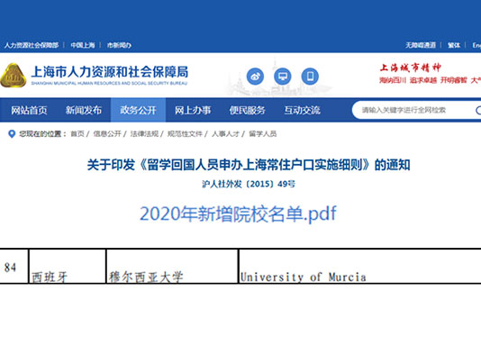Image resolution: width=481 pixels, height=355 pixels.
Task: Go to 信息公开 in breadcrumb
Action: tap(107, 133)
